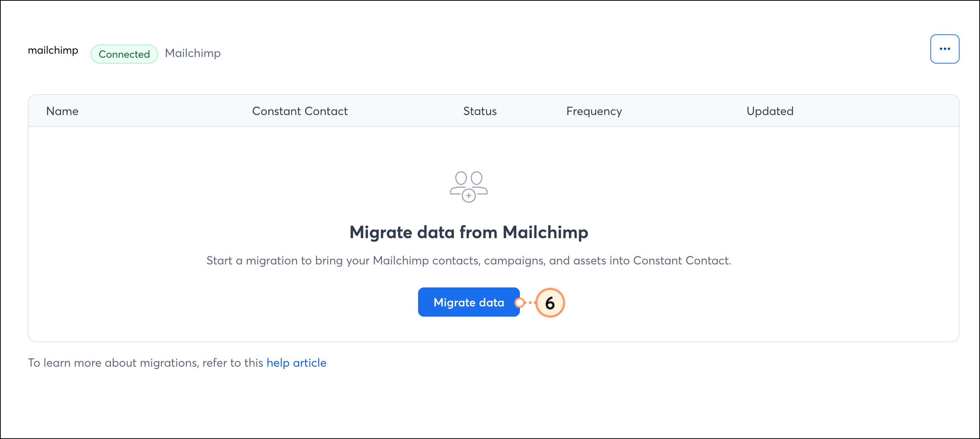Image resolution: width=980 pixels, height=439 pixels.
Task: Click the Frequency column header
Action: pos(593,111)
